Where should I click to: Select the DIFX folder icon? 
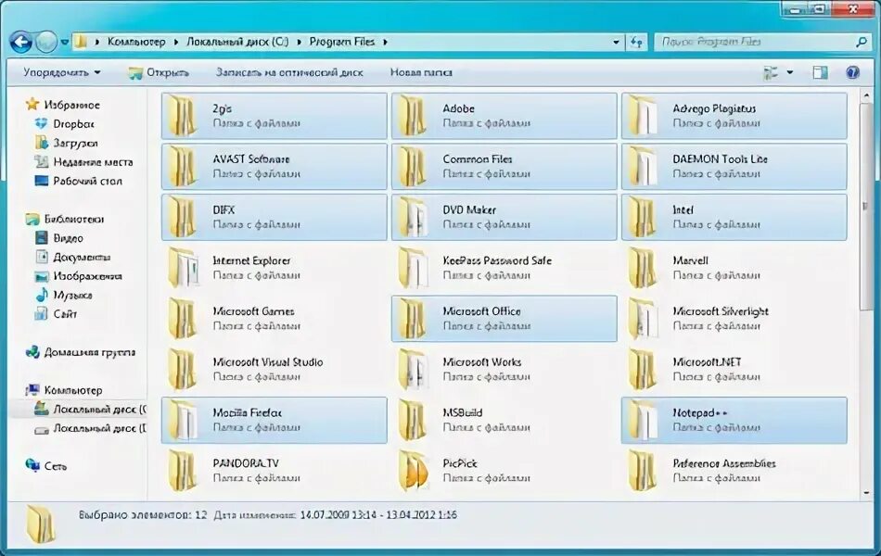[184, 218]
